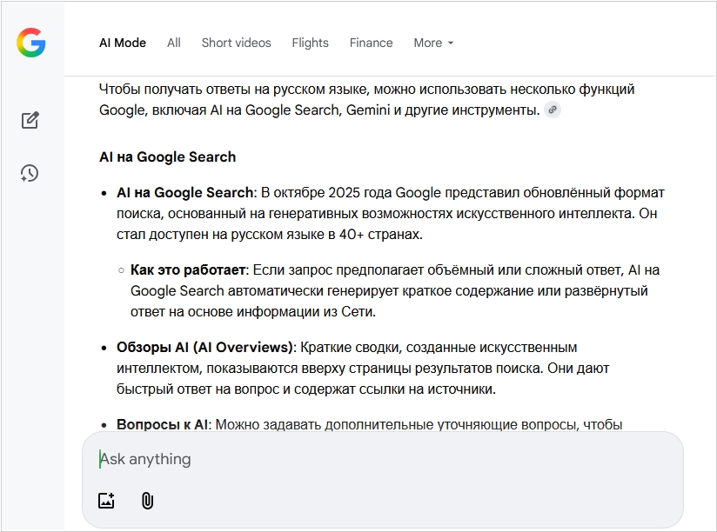Click the Google logo
717x532 pixels.
point(30,43)
